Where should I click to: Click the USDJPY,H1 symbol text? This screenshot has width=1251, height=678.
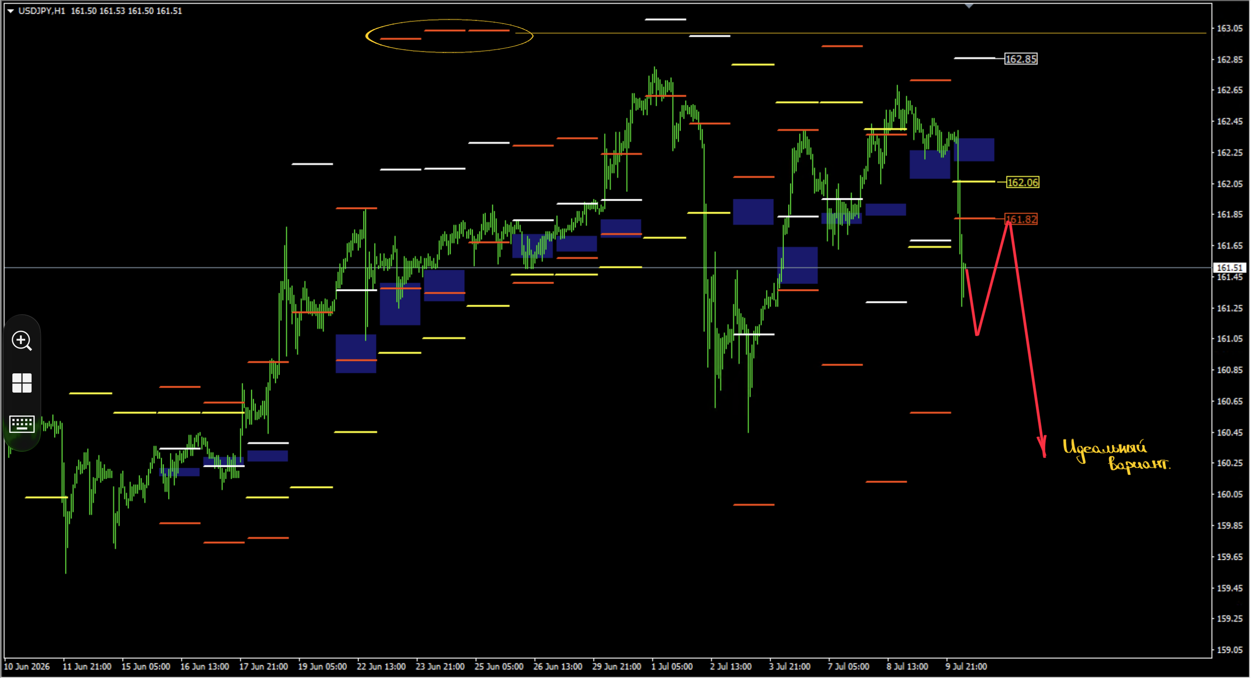pyautogui.click(x=42, y=11)
